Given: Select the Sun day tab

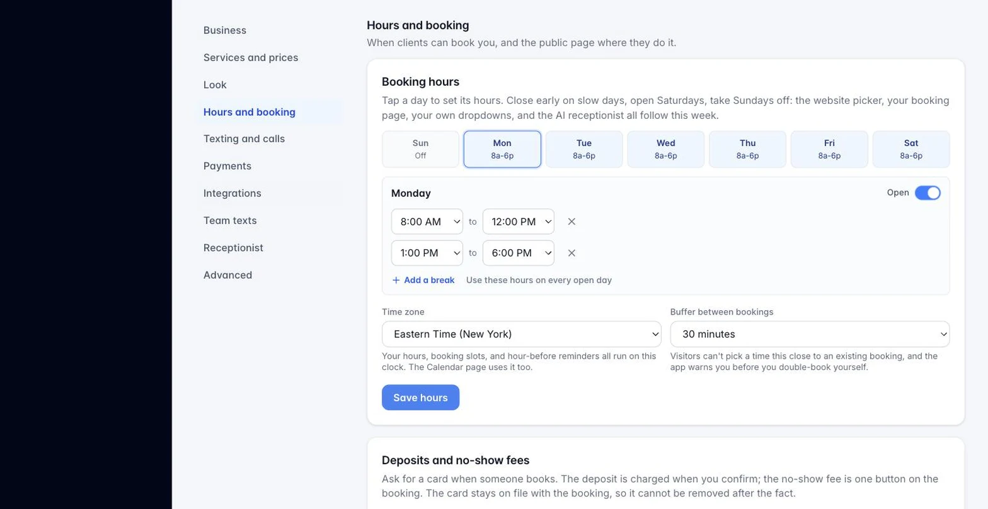Looking at the screenshot, I should pos(420,149).
